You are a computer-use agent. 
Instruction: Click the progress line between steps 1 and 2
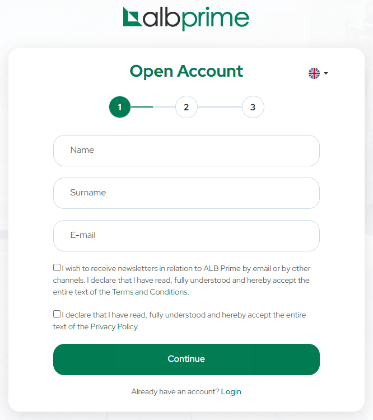pos(153,107)
